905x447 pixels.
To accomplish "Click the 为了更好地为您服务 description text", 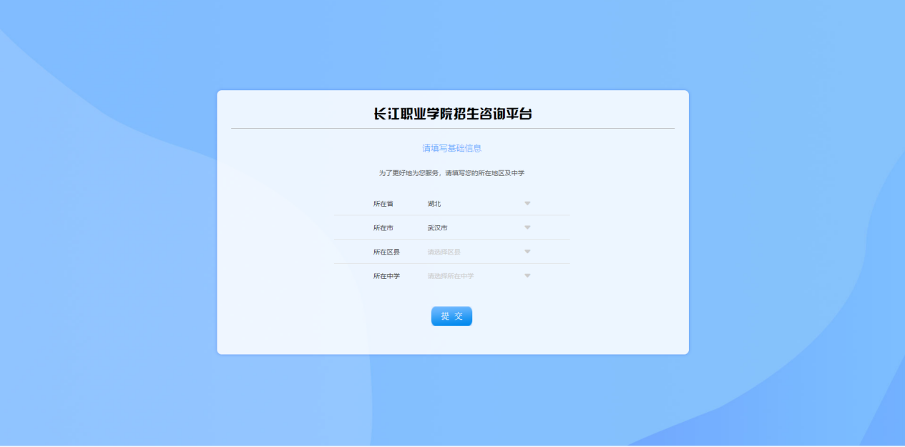I will click(451, 173).
